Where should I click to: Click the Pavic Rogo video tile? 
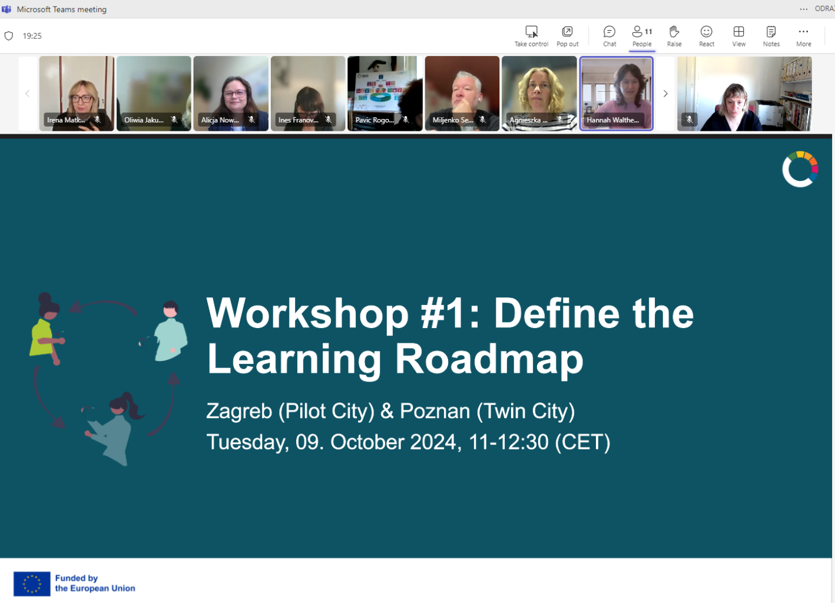tap(385, 93)
